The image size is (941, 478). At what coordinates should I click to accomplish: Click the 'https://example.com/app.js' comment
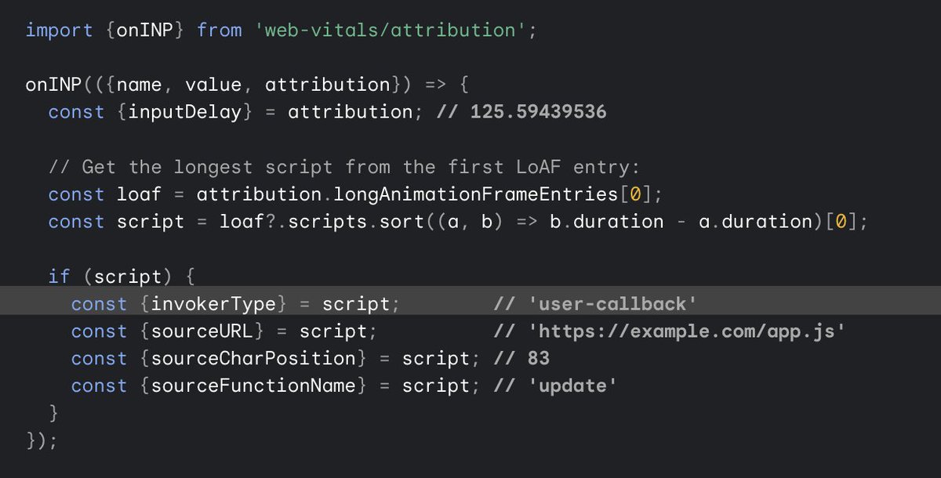pos(670,331)
